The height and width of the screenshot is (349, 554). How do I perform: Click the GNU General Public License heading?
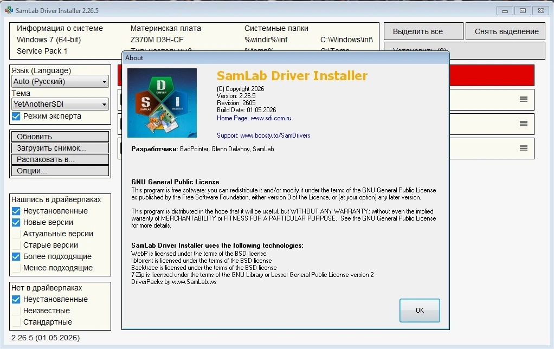tap(175, 182)
